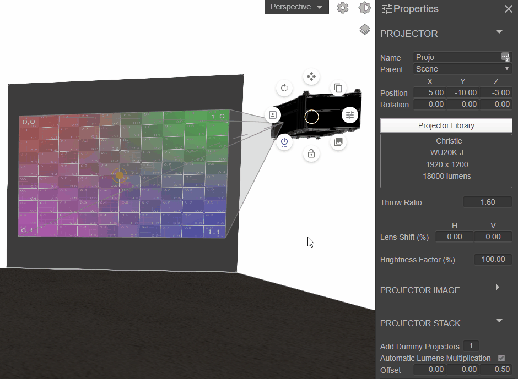Click the projector point-of-view icon
518x379 pixels.
click(x=272, y=114)
